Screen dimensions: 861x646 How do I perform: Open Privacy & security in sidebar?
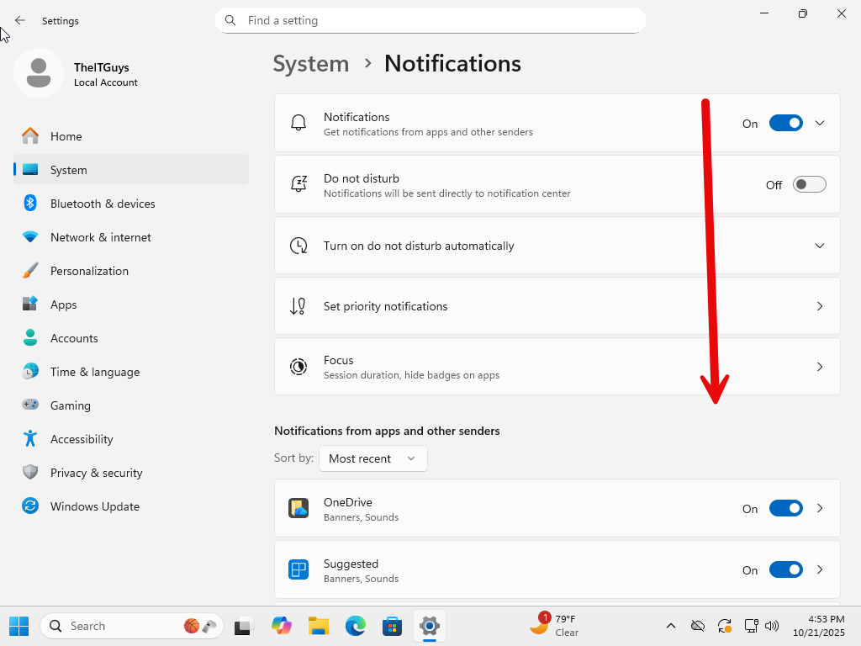point(96,473)
